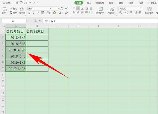Open the Insert ribbon tab

89,3
